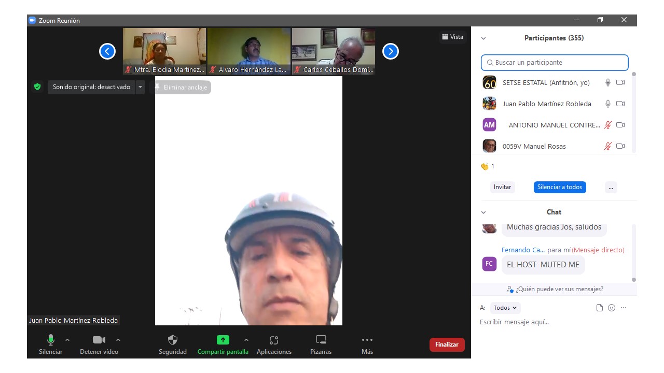The width and height of the screenshot is (664, 373).
Task: Unmute 0059V Manuel Rosas microphone
Action: (x=608, y=146)
